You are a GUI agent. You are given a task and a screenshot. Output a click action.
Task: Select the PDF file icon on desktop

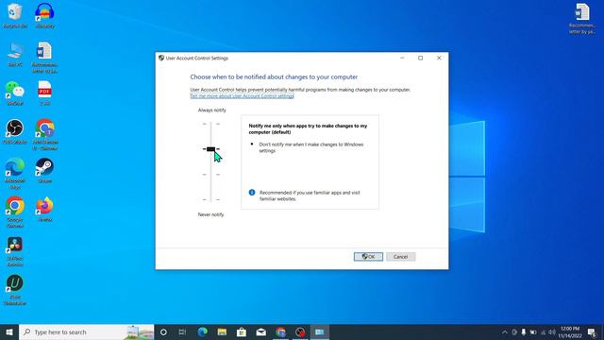[44, 93]
